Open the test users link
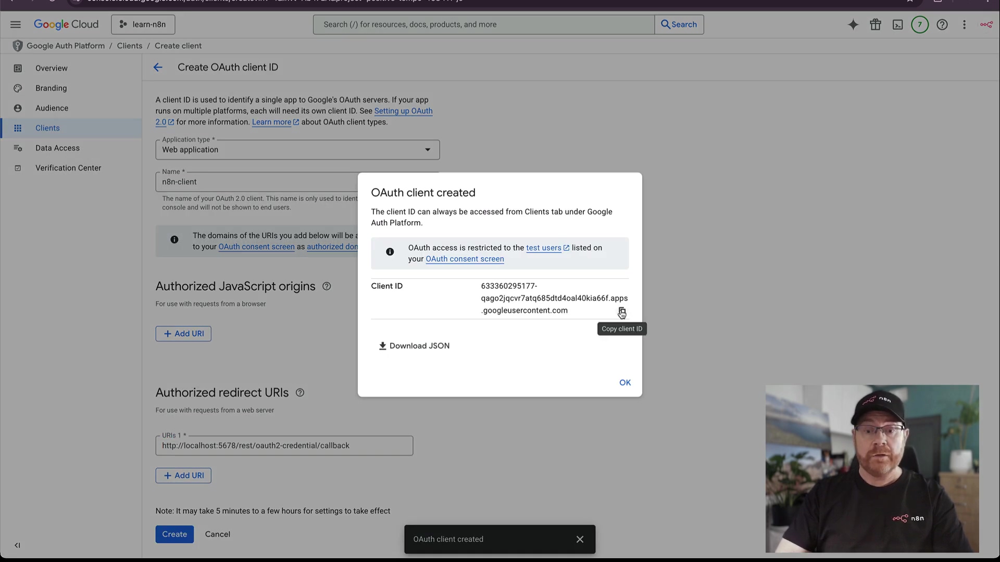 (x=543, y=248)
